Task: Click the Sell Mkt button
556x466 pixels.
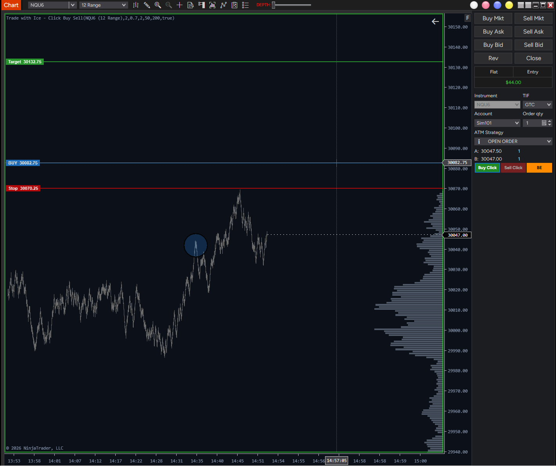Action: tap(533, 18)
